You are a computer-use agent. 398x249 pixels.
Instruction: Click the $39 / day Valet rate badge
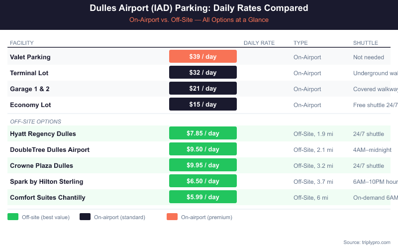click(203, 57)
